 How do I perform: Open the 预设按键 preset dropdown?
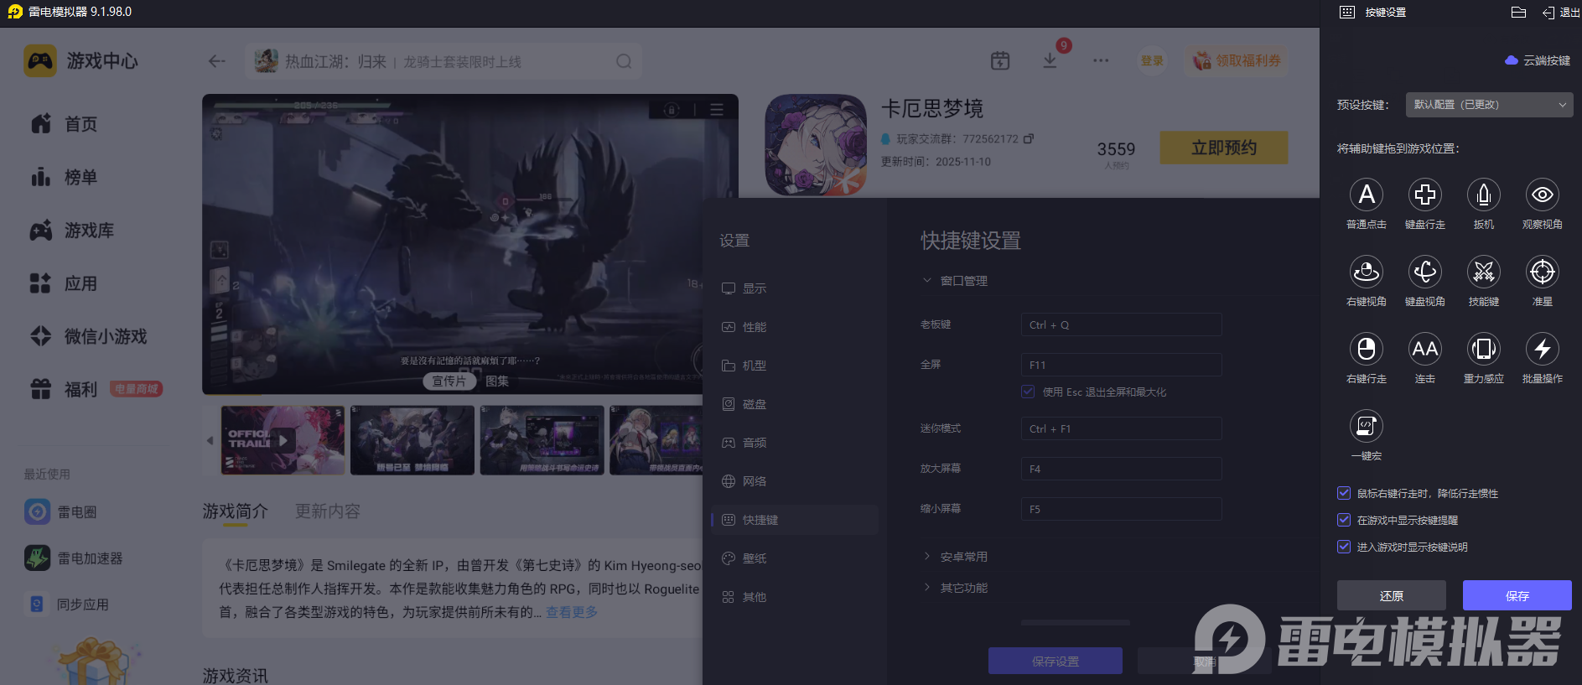pyautogui.click(x=1489, y=105)
